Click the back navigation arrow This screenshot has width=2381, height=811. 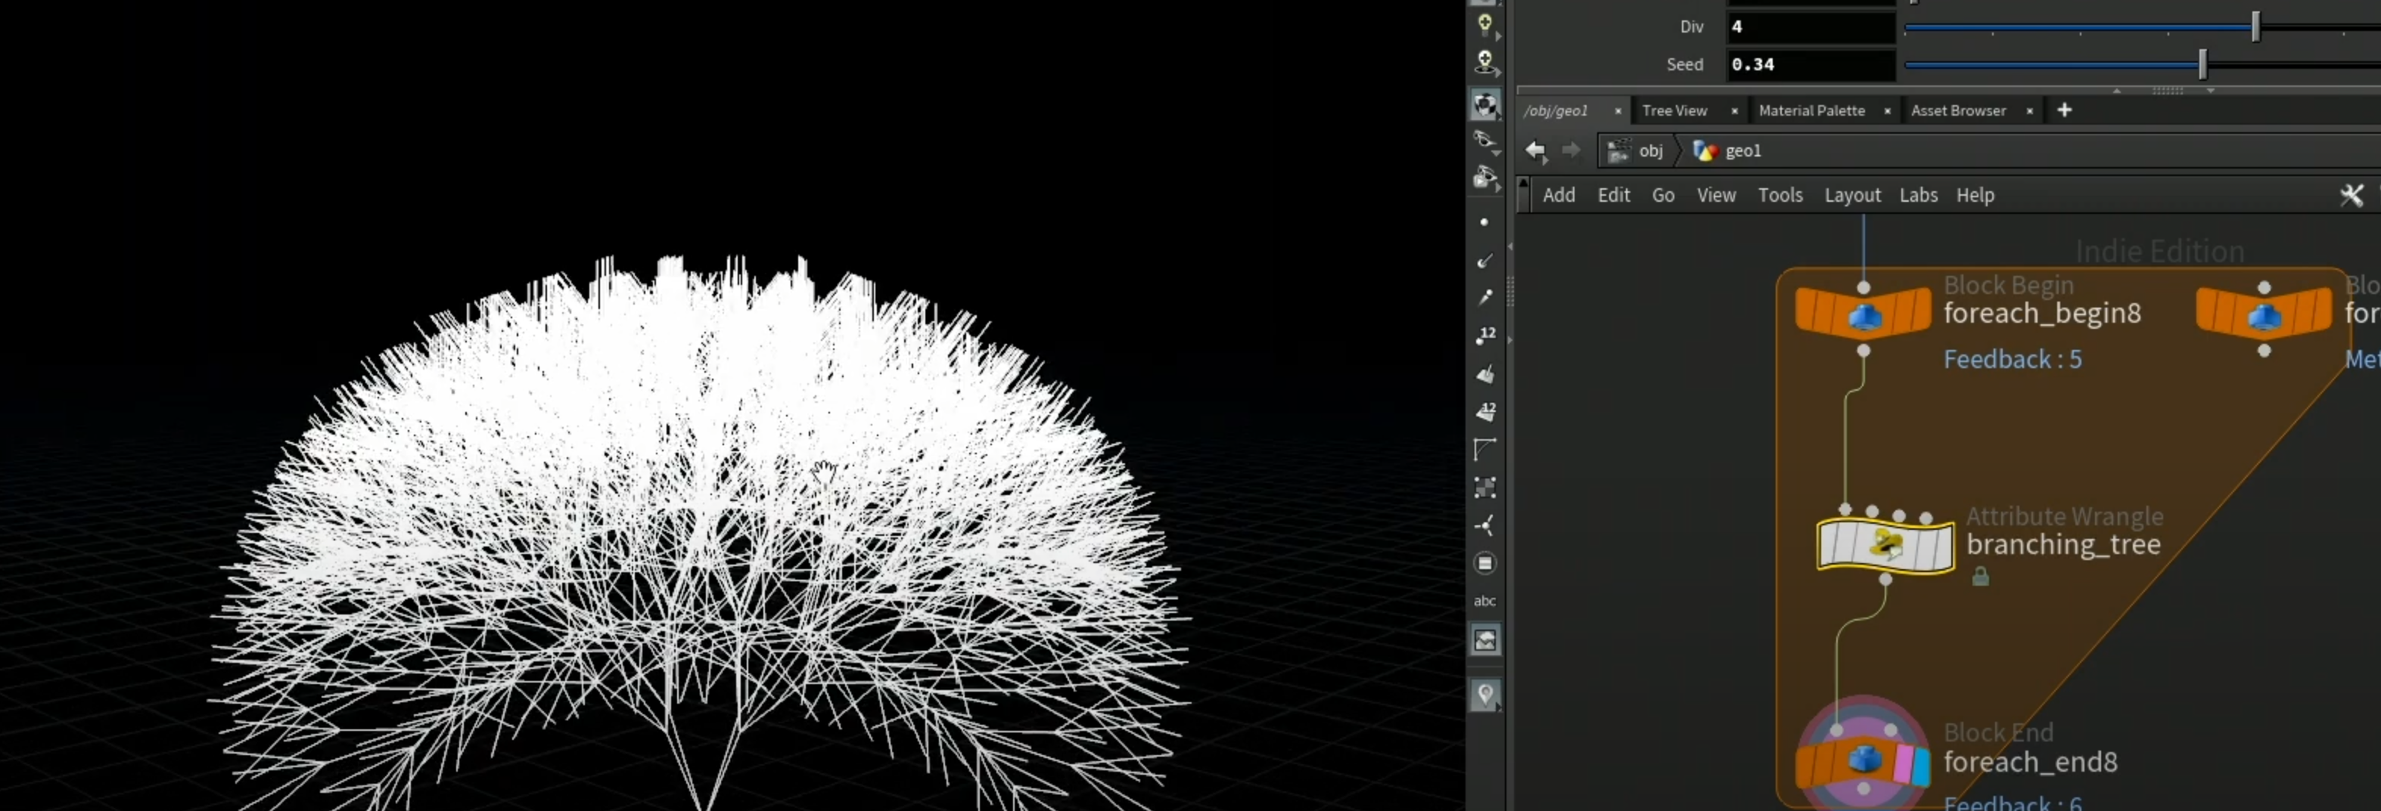coord(1535,150)
